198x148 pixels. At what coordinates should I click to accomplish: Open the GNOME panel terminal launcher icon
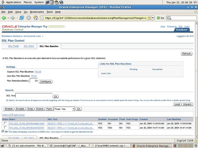(47, 2)
